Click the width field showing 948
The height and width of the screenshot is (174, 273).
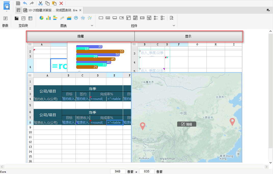point(118,171)
